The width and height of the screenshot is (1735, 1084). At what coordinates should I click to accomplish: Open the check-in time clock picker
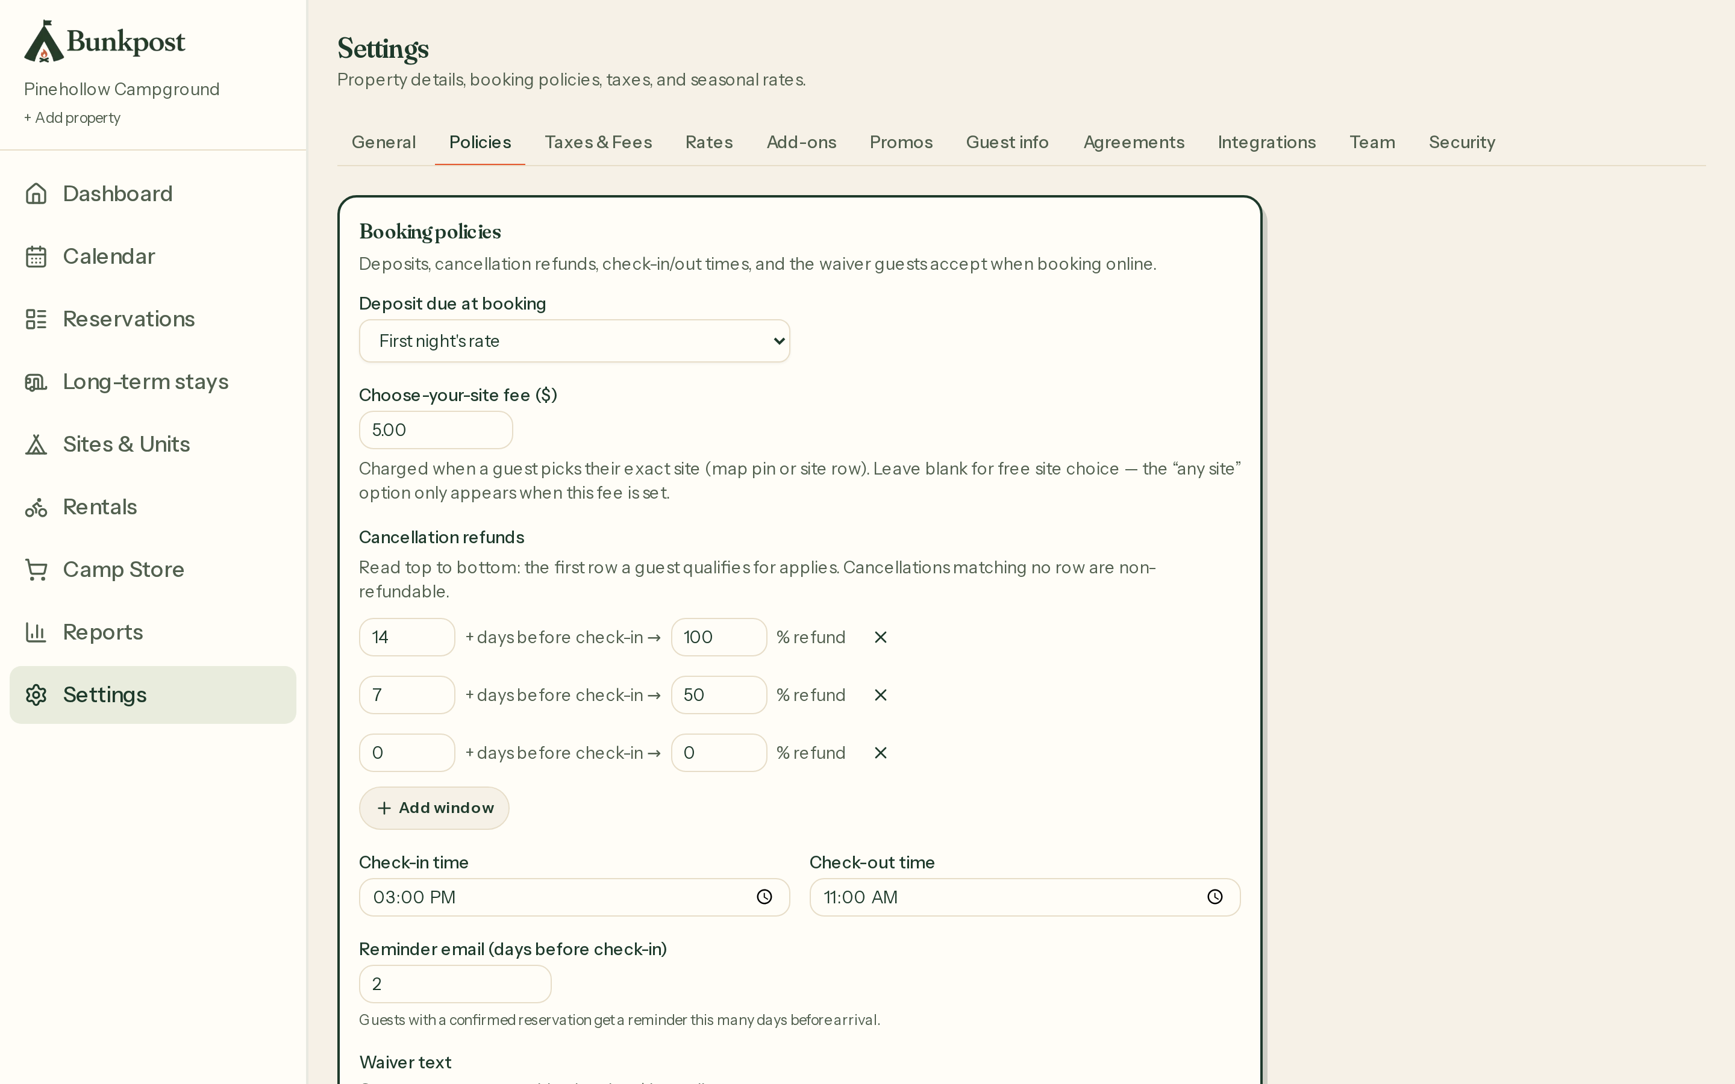764,897
